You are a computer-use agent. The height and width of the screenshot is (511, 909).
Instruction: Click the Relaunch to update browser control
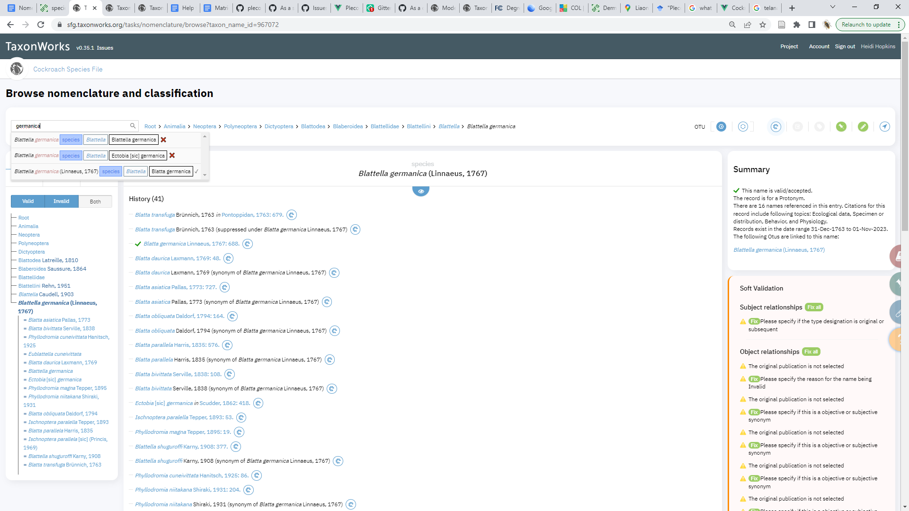tap(866, 24)
